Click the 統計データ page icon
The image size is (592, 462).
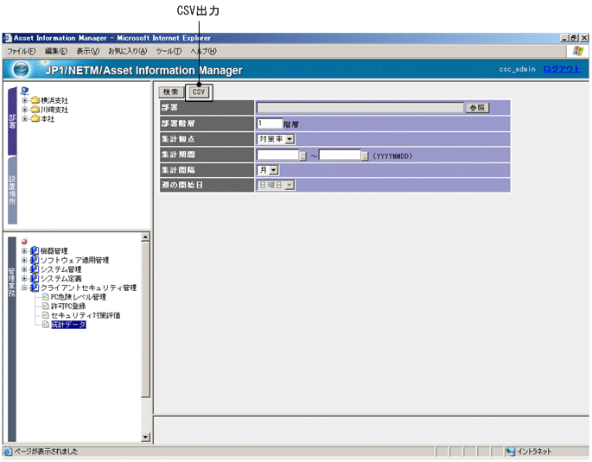point(46,325)
